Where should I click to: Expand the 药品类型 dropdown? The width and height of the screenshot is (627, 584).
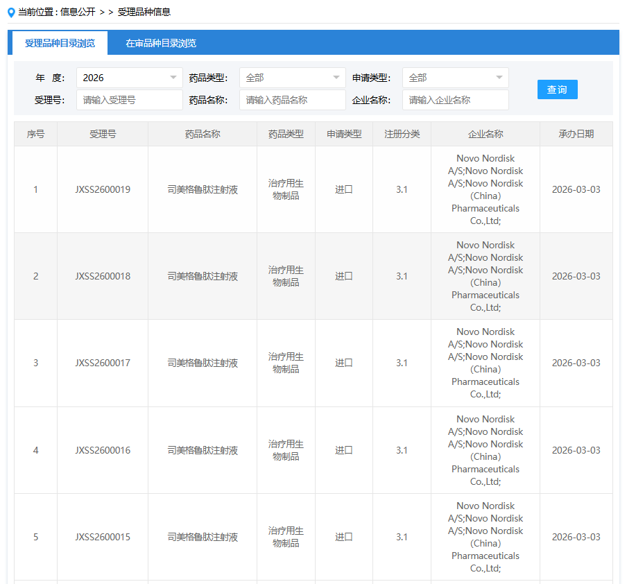(x=292, y=78)
